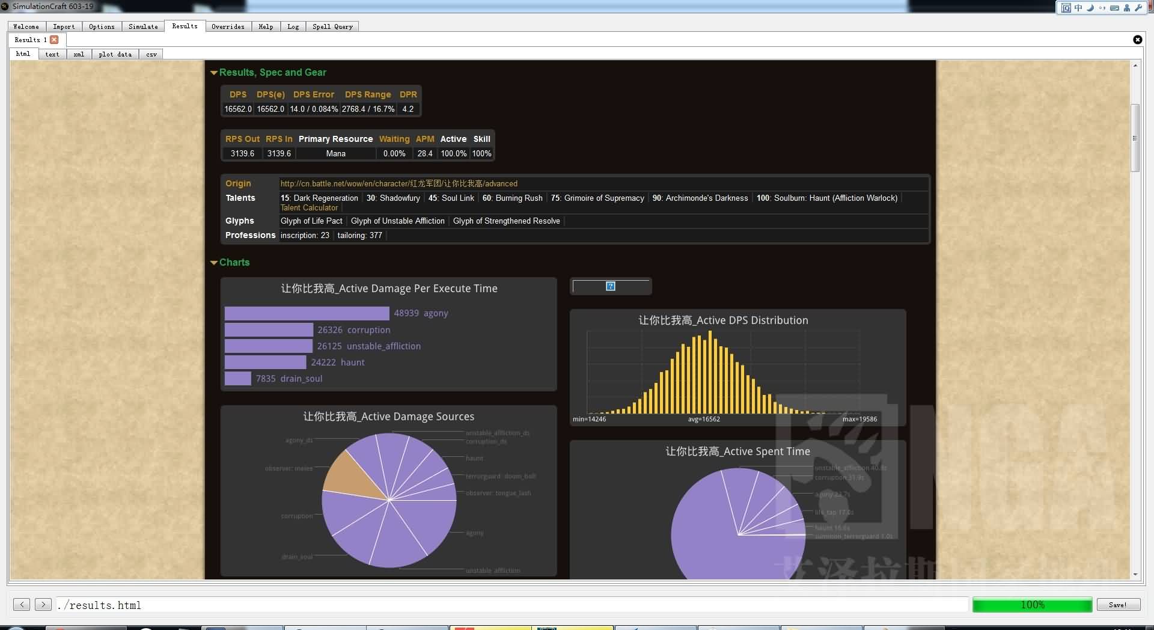Click the DPS Range column header
The image size is (1154, 630).
click(x=368, y=94)
